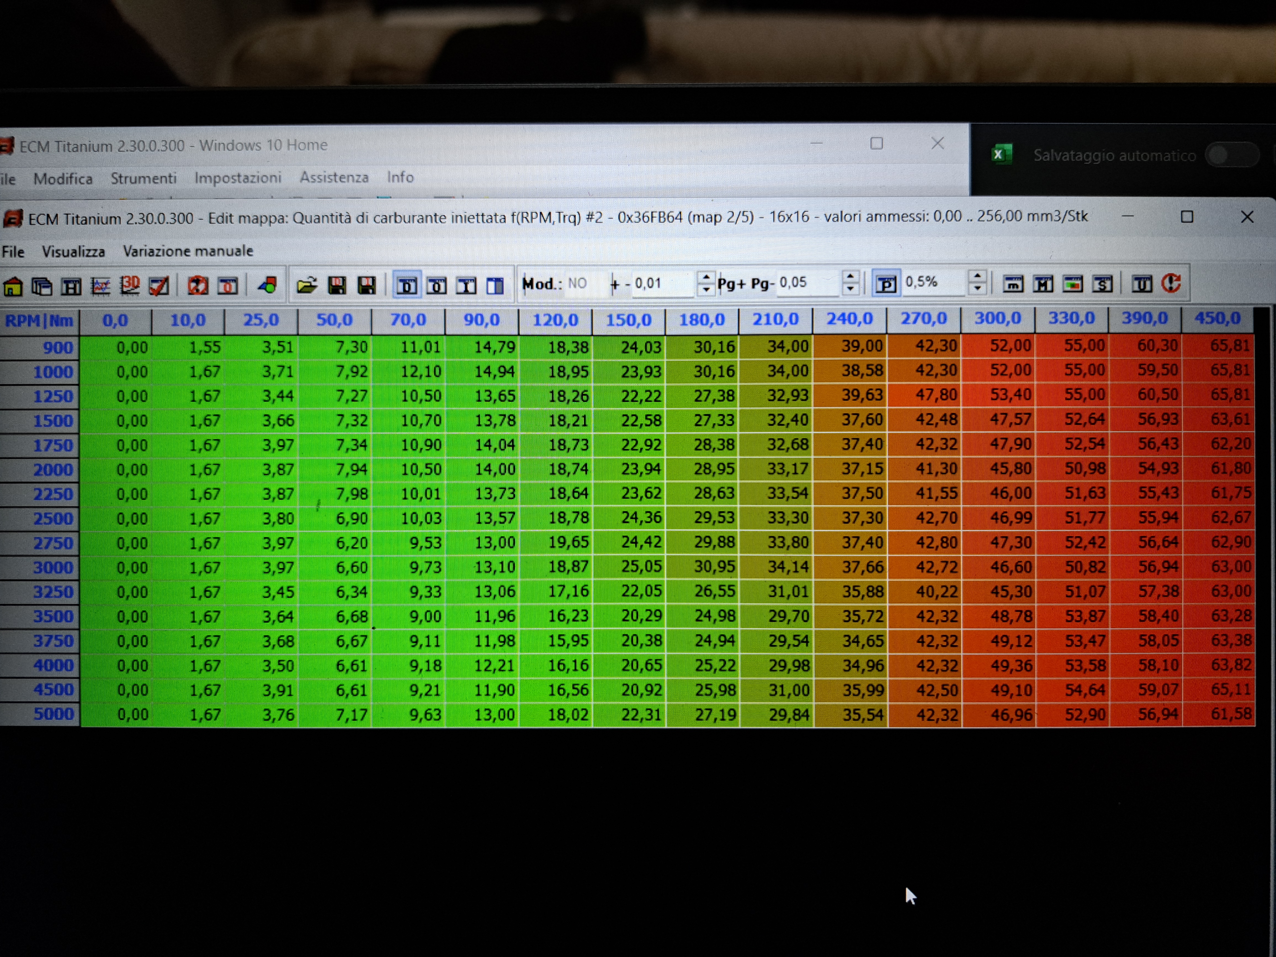Decrease the 0,5% value with down arrow
The width and height of the screenshot is (1276, 957).
tap(977, 288)
